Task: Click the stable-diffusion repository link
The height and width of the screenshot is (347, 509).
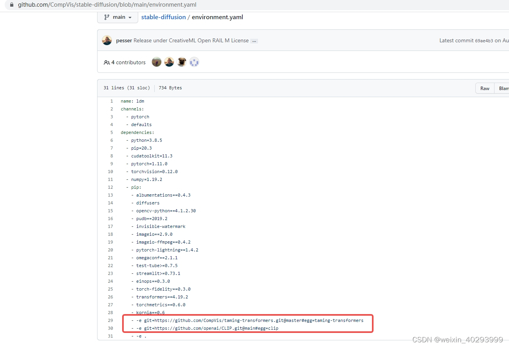Action: [163, 17]
